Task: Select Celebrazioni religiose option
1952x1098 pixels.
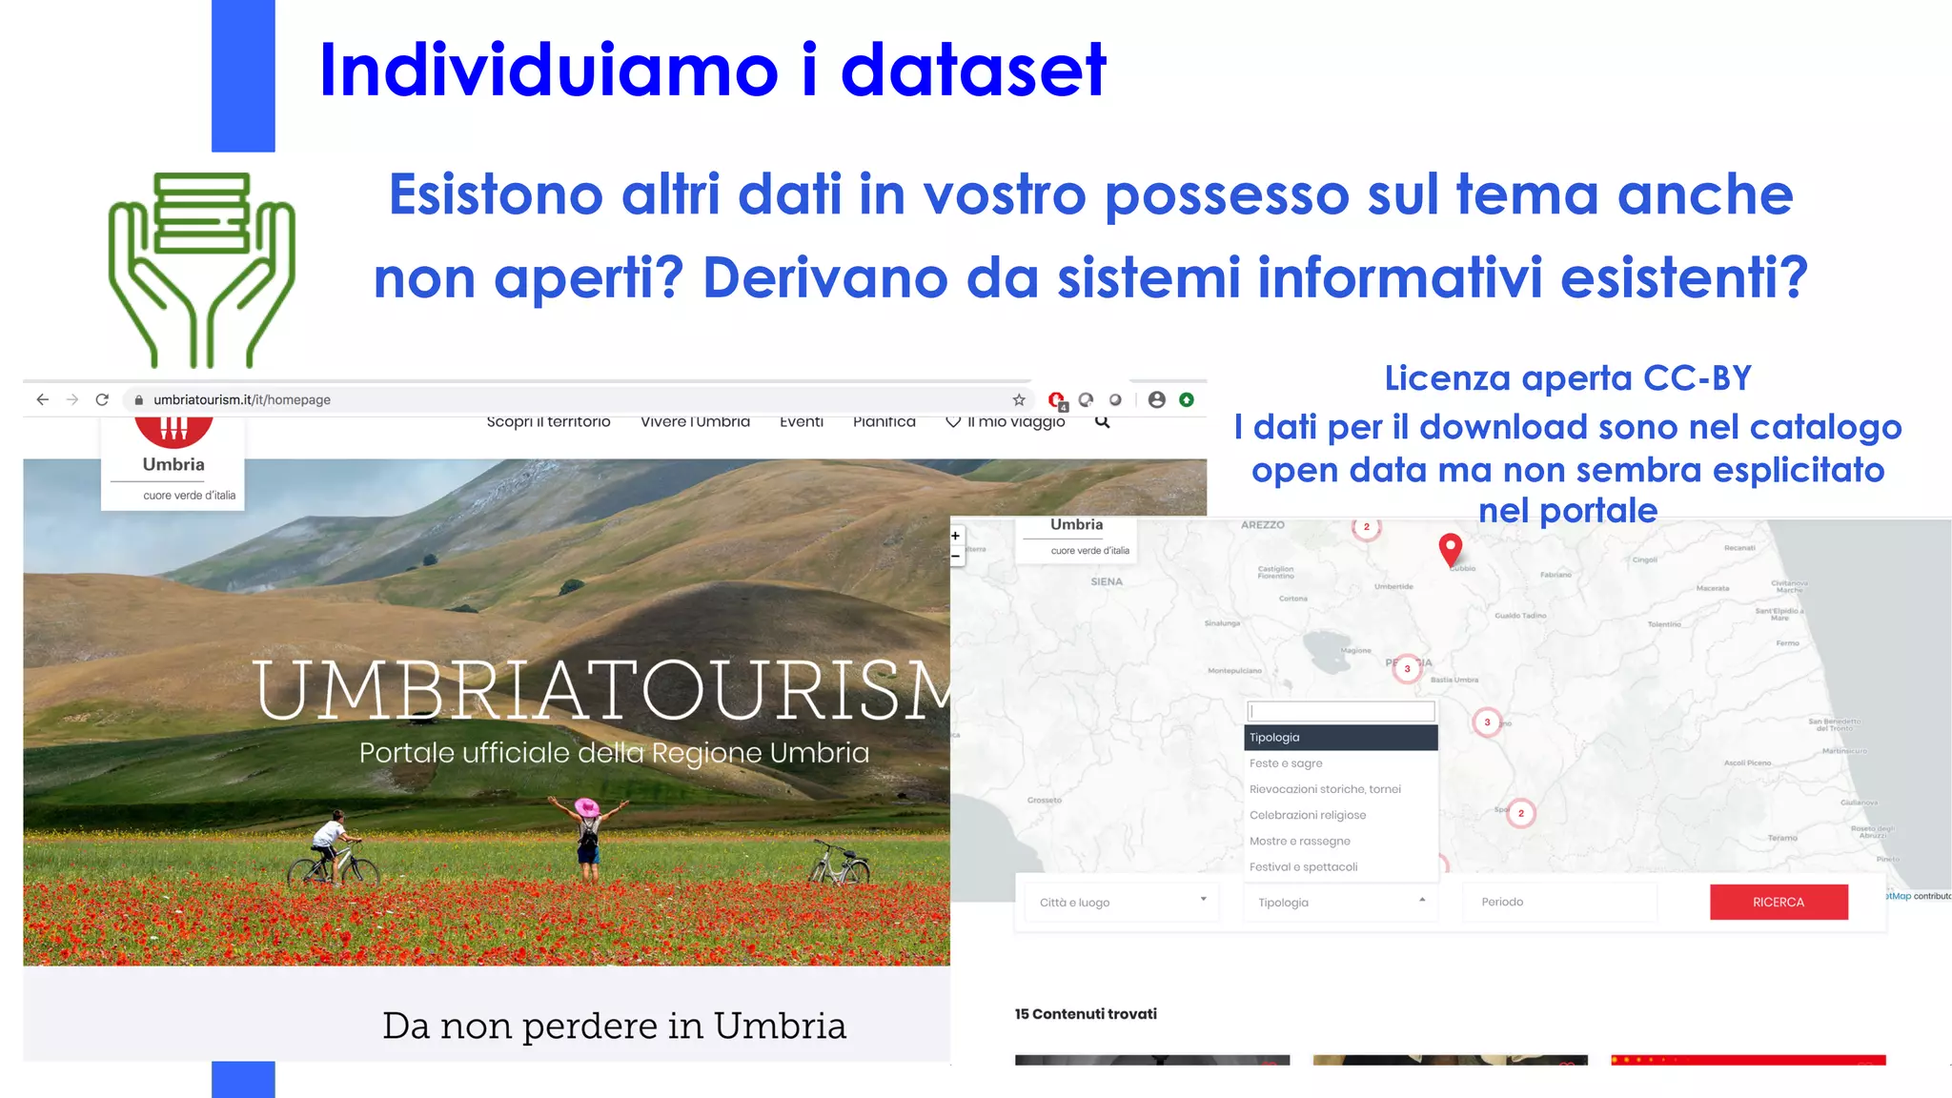Action: pos(1340,815)
